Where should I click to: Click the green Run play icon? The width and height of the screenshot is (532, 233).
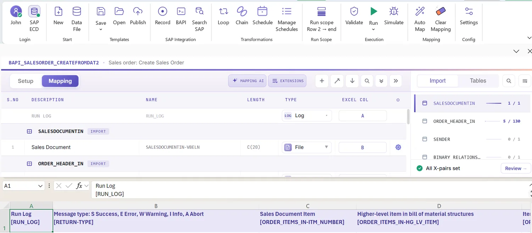[373, 12]
